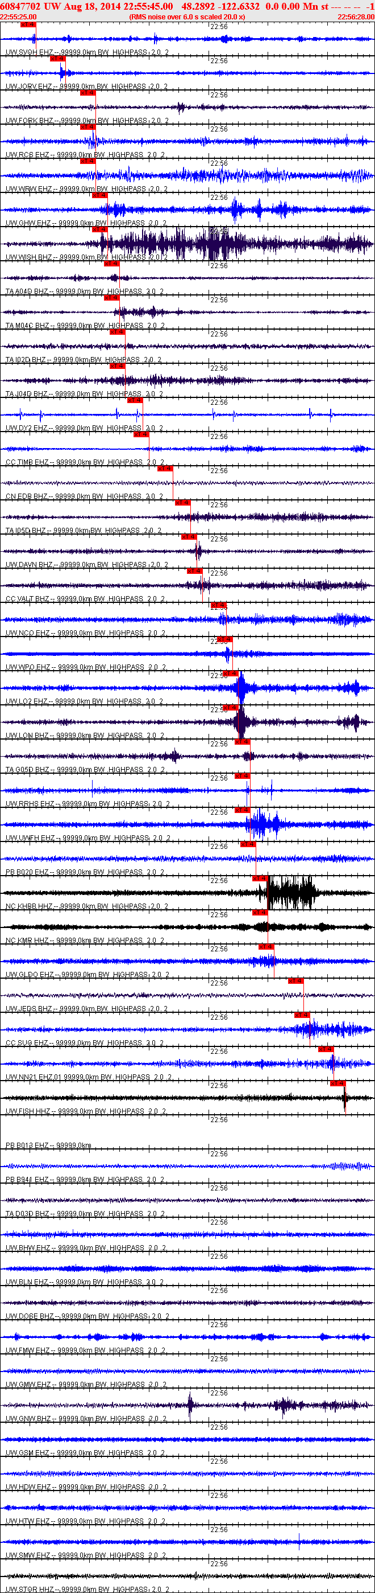The width and height of the screenshot is (375, 1593).
Task: Click the coordinates 48.2892 -122.6332
Action: click(220, 6)
